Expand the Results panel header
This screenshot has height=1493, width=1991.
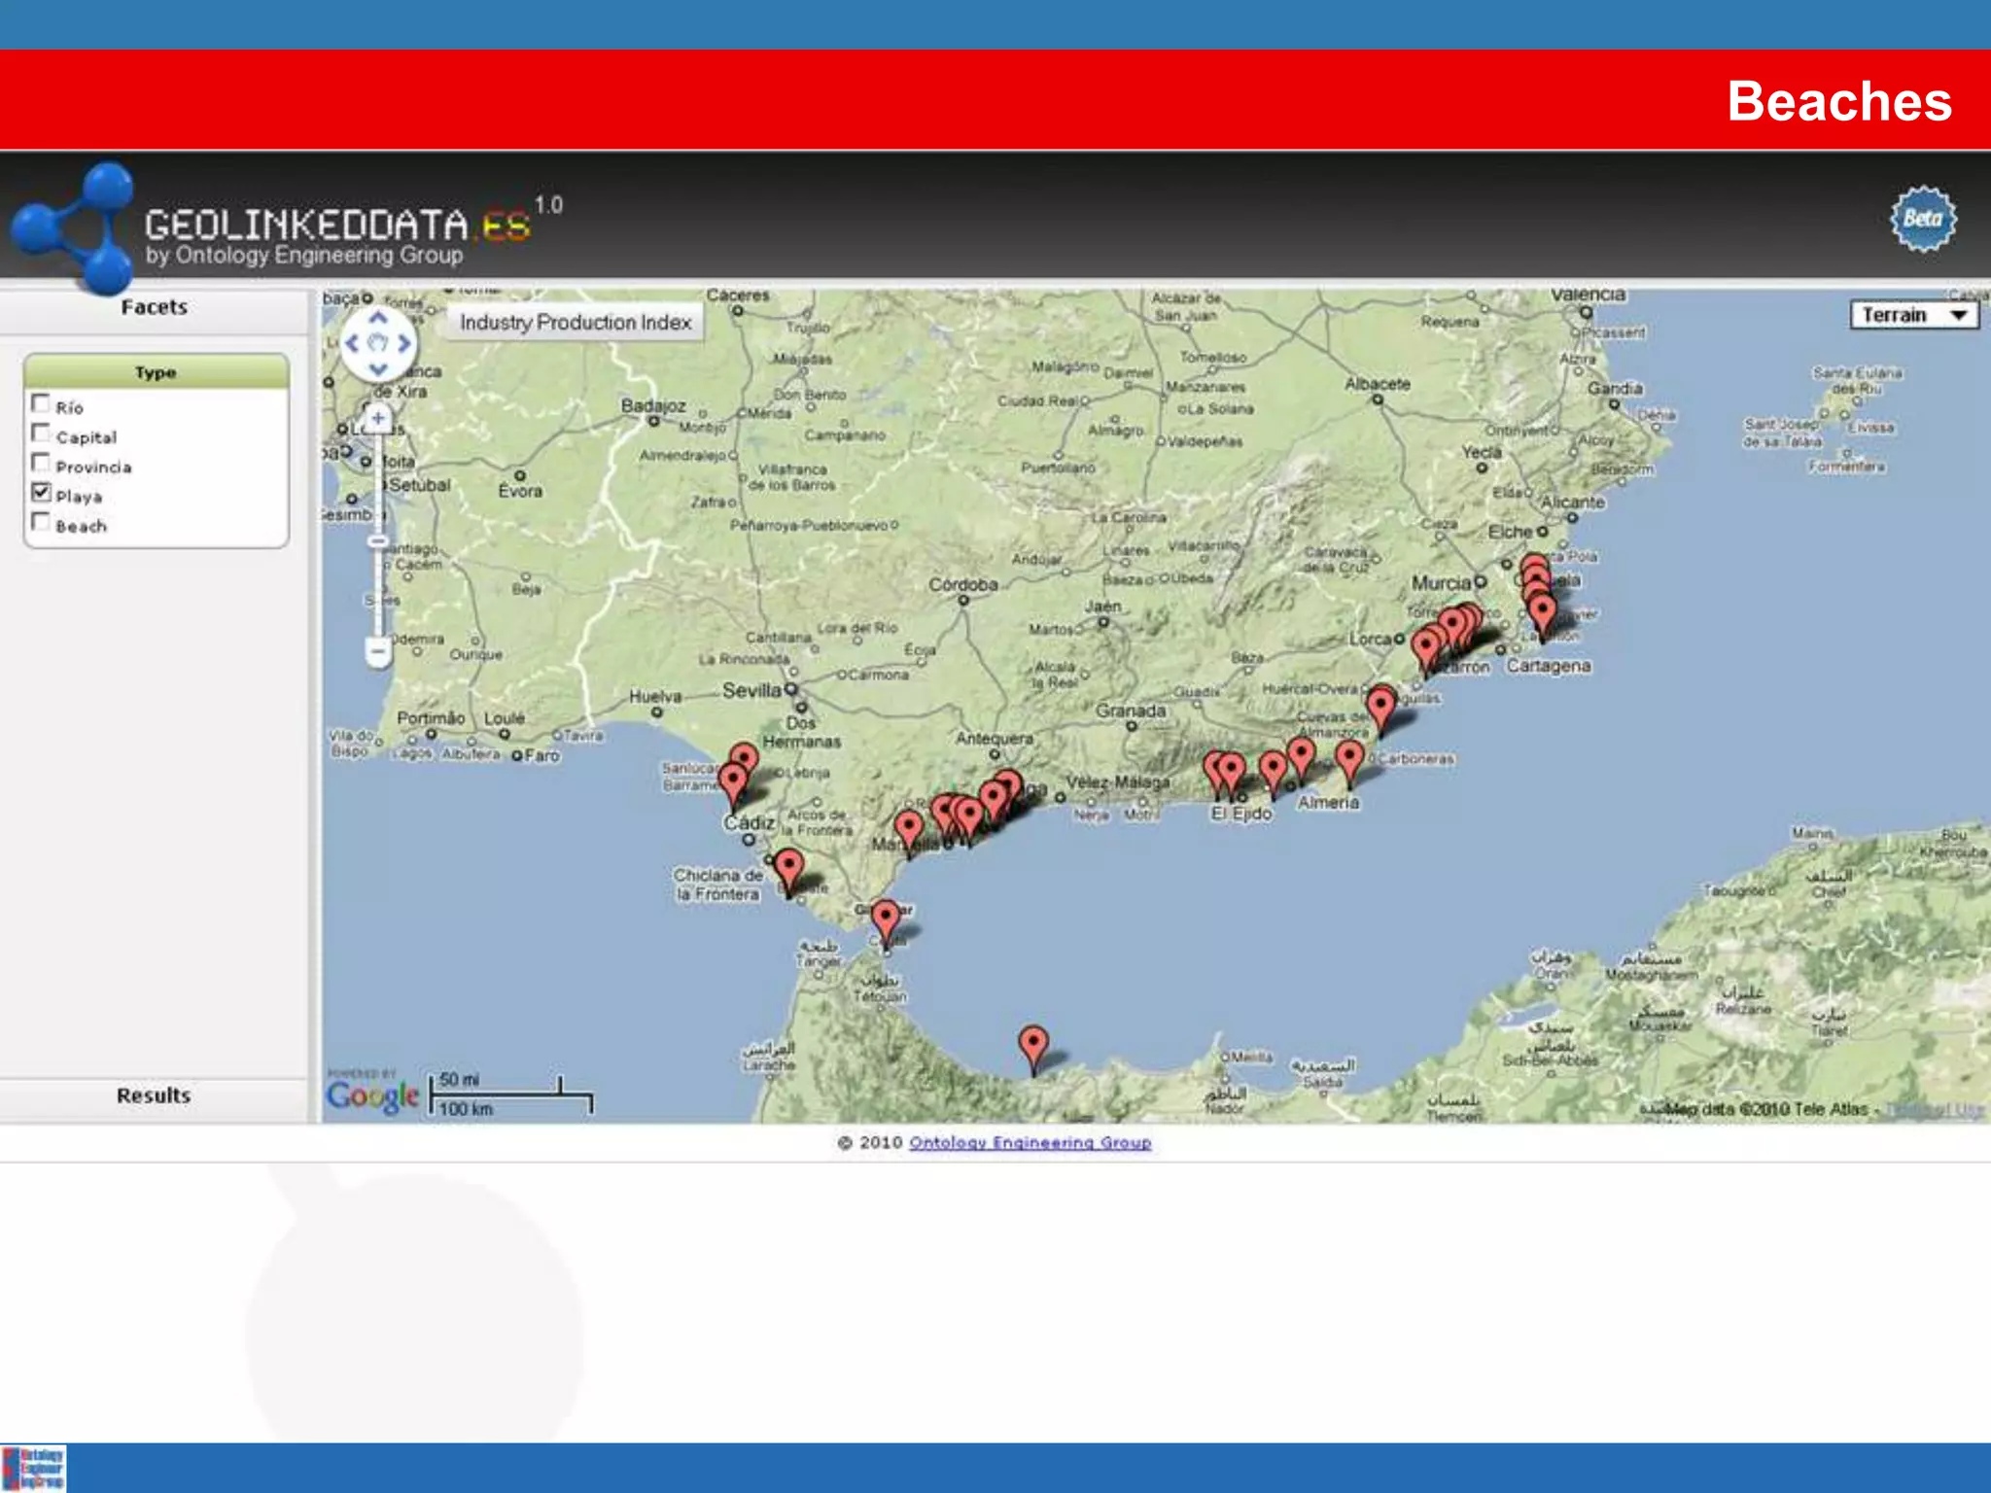coord(154,1095)
